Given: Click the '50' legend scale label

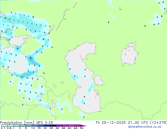Looking at the screenshot, I should (81, 128).
